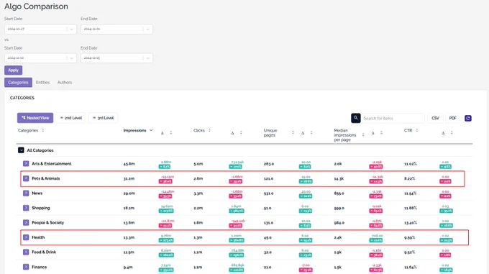
Task: Click the 11.02% CTR value
Action: pyautogui.click(x=411, y=164)
